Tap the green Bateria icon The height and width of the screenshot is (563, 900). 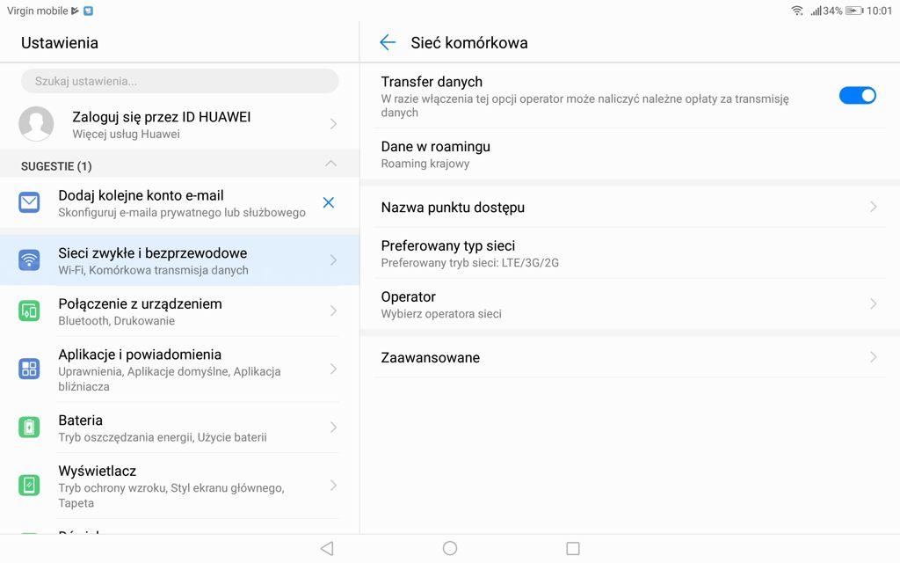(29, 428)
